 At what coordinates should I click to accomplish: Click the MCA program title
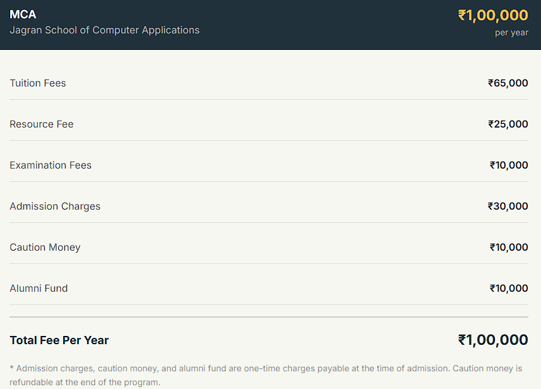[x=23, y=15]
